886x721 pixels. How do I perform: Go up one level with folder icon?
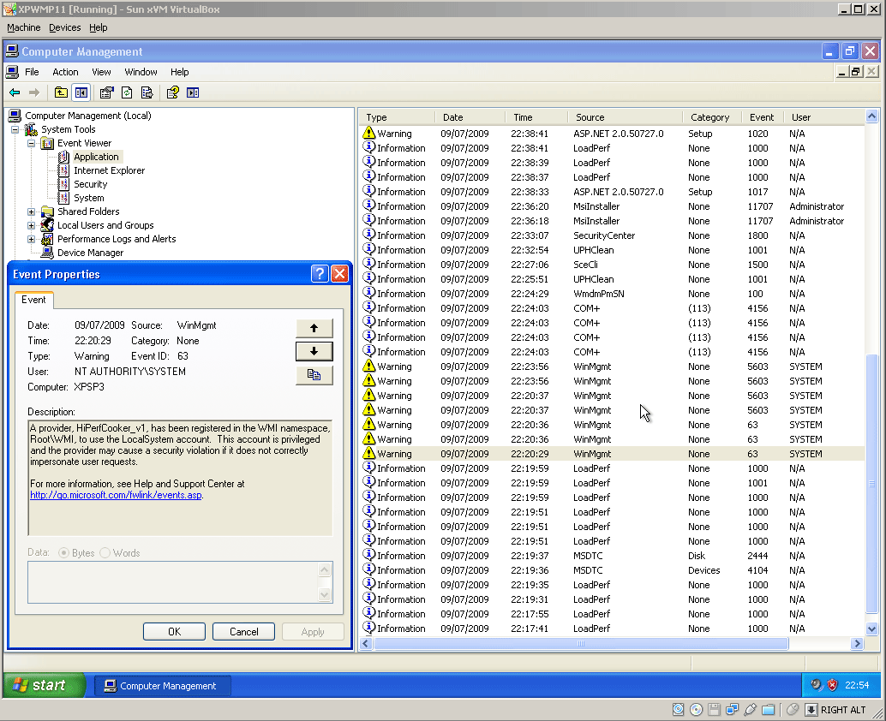(61, 92)
